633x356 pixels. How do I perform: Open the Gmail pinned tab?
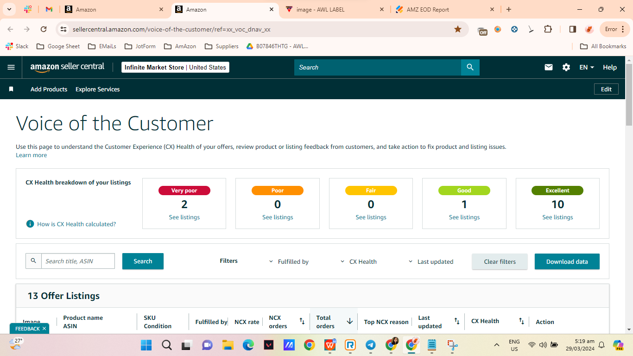coord(49,9)
